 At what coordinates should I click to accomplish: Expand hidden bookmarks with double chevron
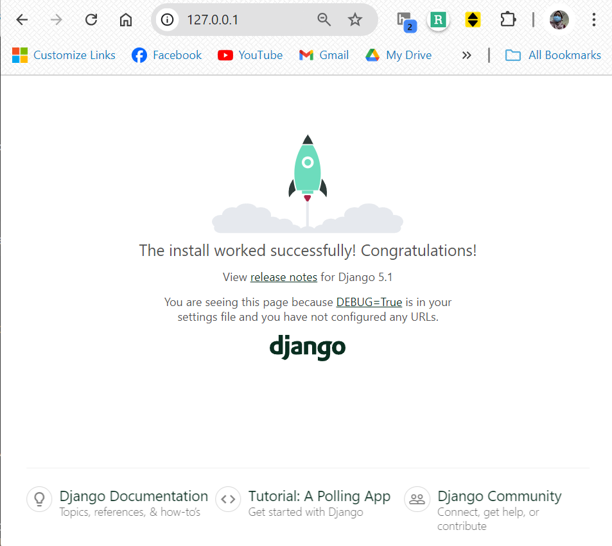pyautogui.click(x=467, y=55)
